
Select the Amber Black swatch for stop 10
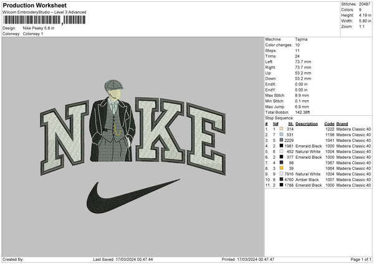point(282,179)
